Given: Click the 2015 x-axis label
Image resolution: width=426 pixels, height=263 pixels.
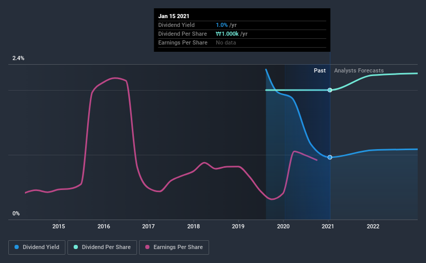Looking at the screenshot, I should [59, 226].
